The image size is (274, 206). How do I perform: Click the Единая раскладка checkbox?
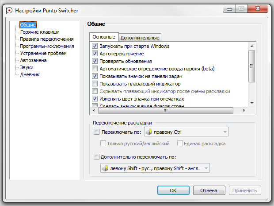pyautogui.click(x=180, y=143)
